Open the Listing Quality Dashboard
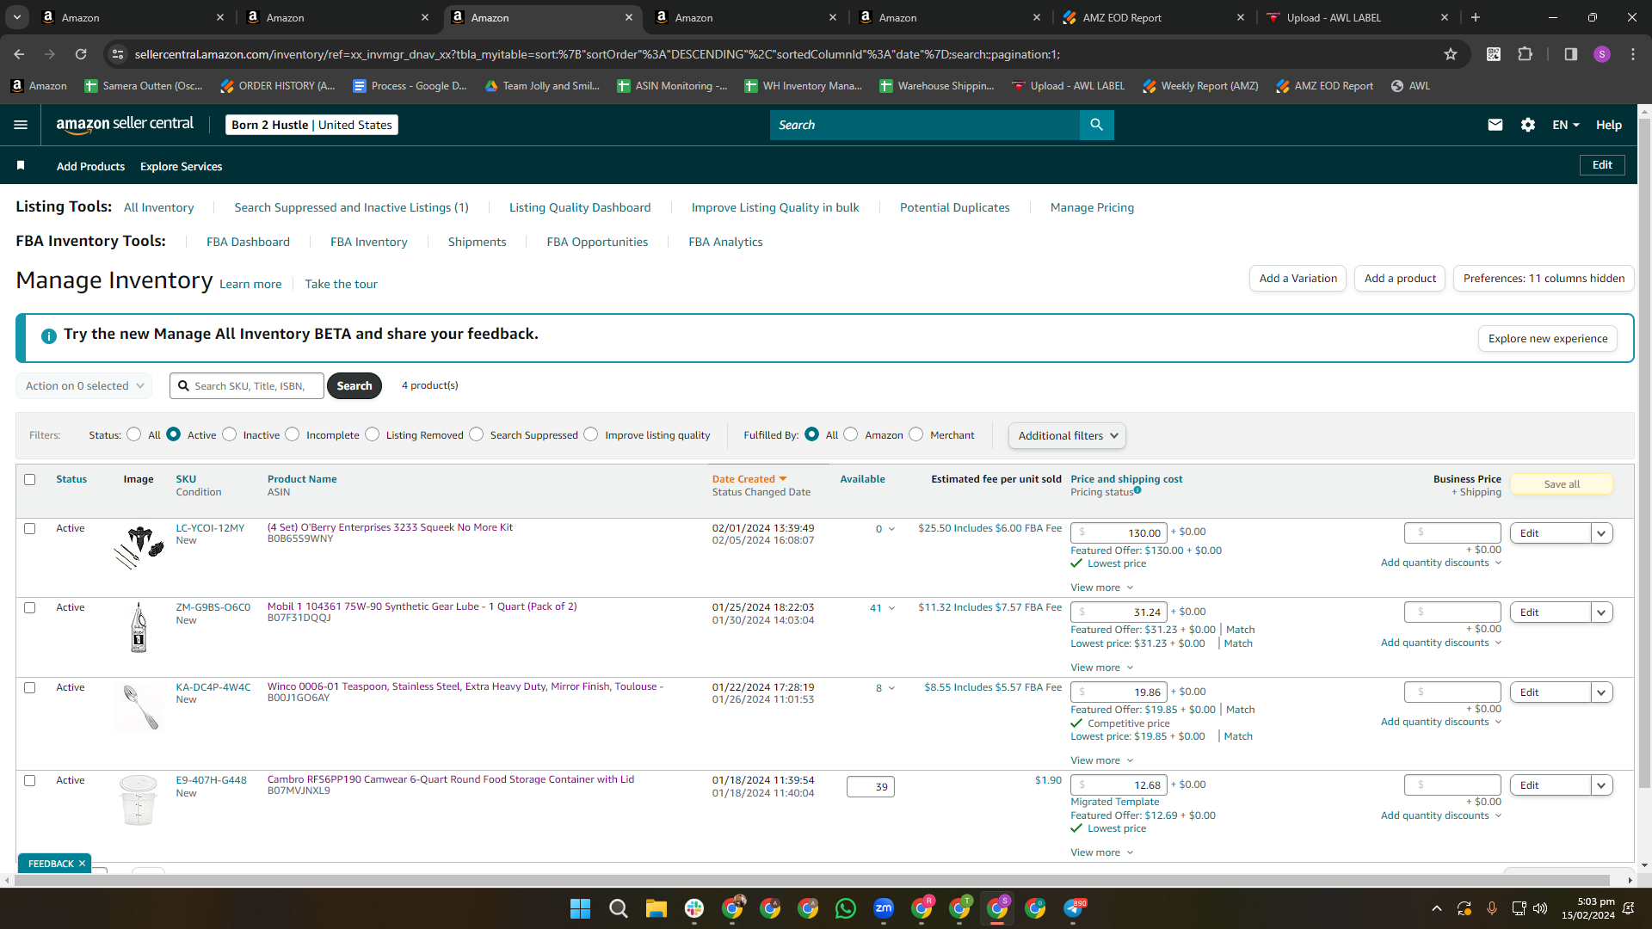This screenshot has width=1652, height=929. (580, 207)
